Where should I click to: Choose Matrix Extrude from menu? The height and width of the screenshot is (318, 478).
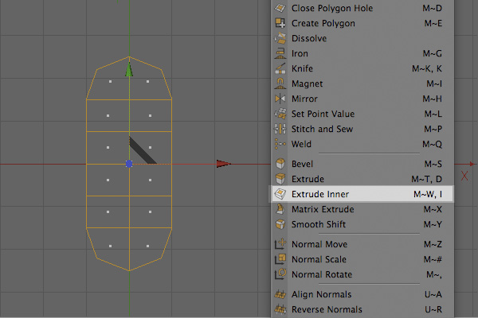point(362,209)
